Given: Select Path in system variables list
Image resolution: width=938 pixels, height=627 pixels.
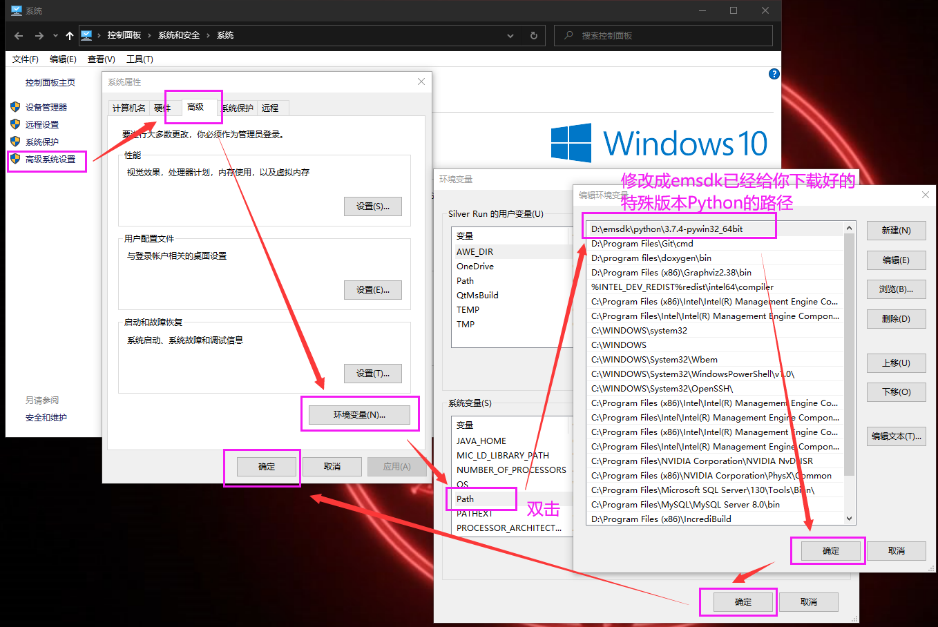Looking at the screenshot, I should click(511, 499).
